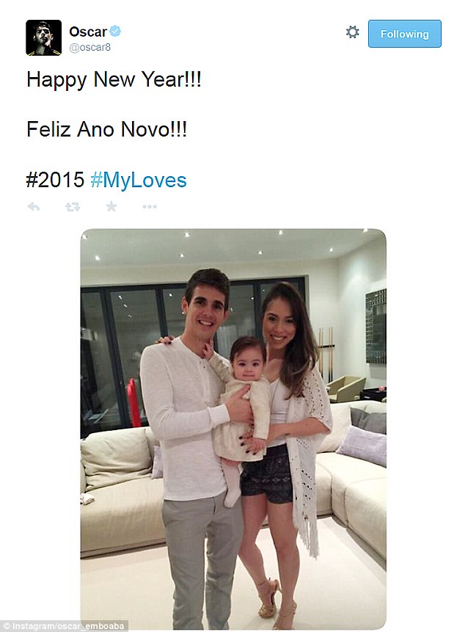
Task: Click the reply arrow icon under the tweet
Action: (x=34, y=207)
